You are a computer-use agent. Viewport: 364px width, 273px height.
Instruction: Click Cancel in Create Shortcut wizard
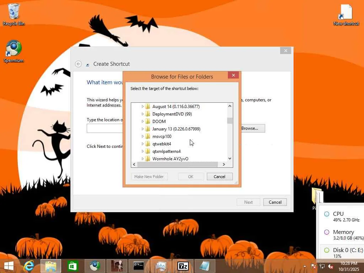tap(275, 202)
